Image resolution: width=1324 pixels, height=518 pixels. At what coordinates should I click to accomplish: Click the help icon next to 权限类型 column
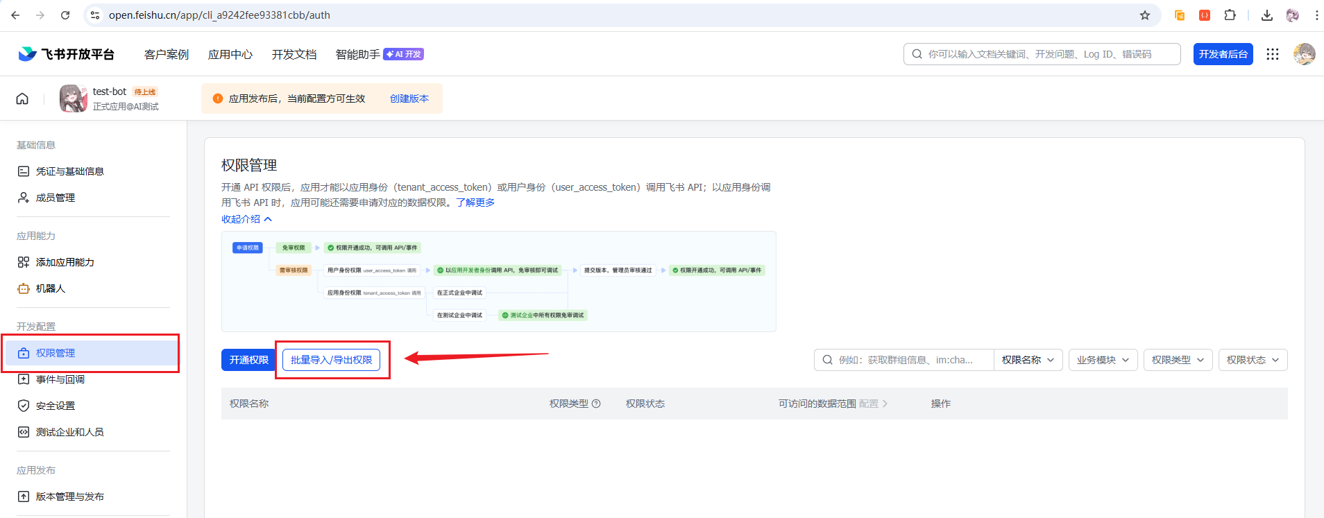click(x=596, y=404)
